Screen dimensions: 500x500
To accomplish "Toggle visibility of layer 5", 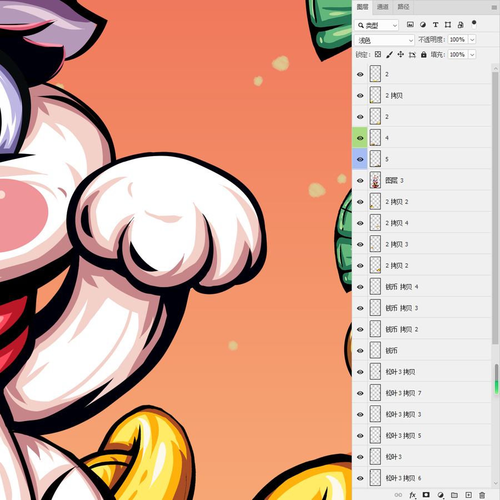I will 360,159.
